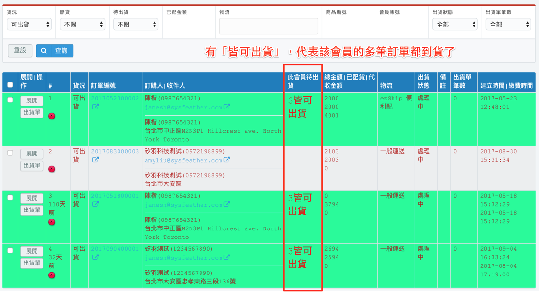
Task: Check the checkbox for order row 4
Action: click(10, 250)
